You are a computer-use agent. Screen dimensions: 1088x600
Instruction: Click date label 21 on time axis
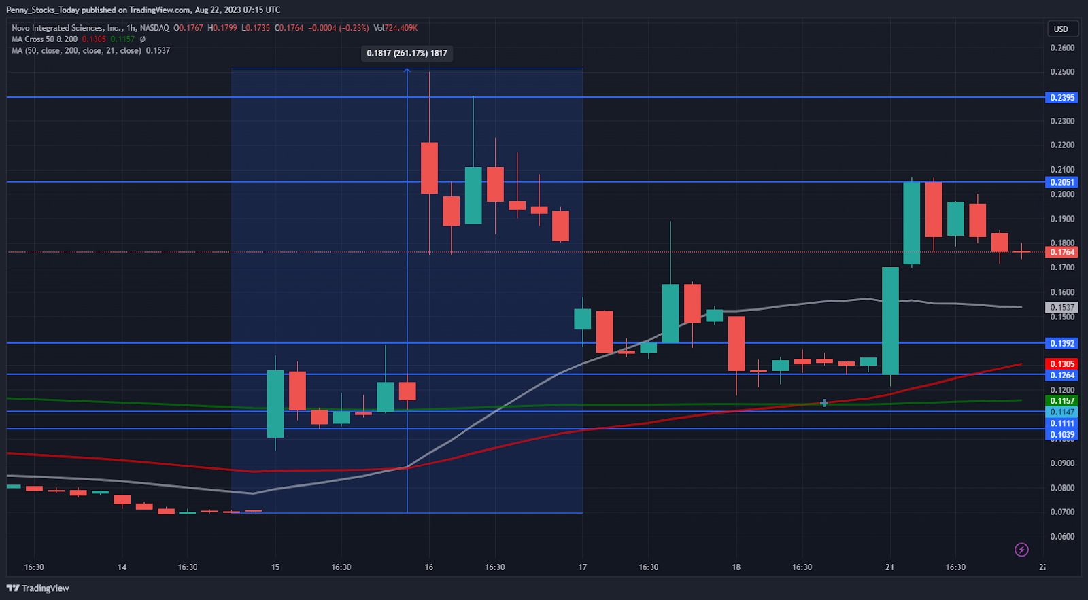[890, 567]
